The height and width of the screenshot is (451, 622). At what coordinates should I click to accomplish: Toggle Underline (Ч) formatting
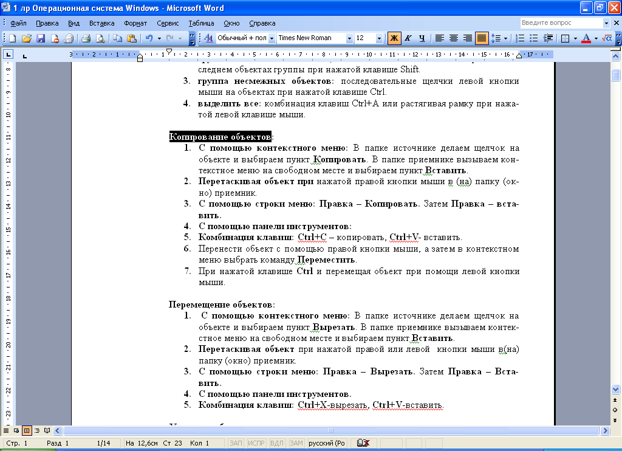422,38
